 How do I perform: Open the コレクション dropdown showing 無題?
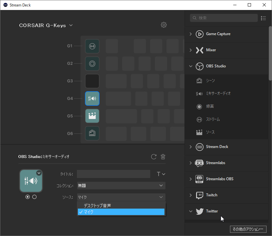[121, 186]
